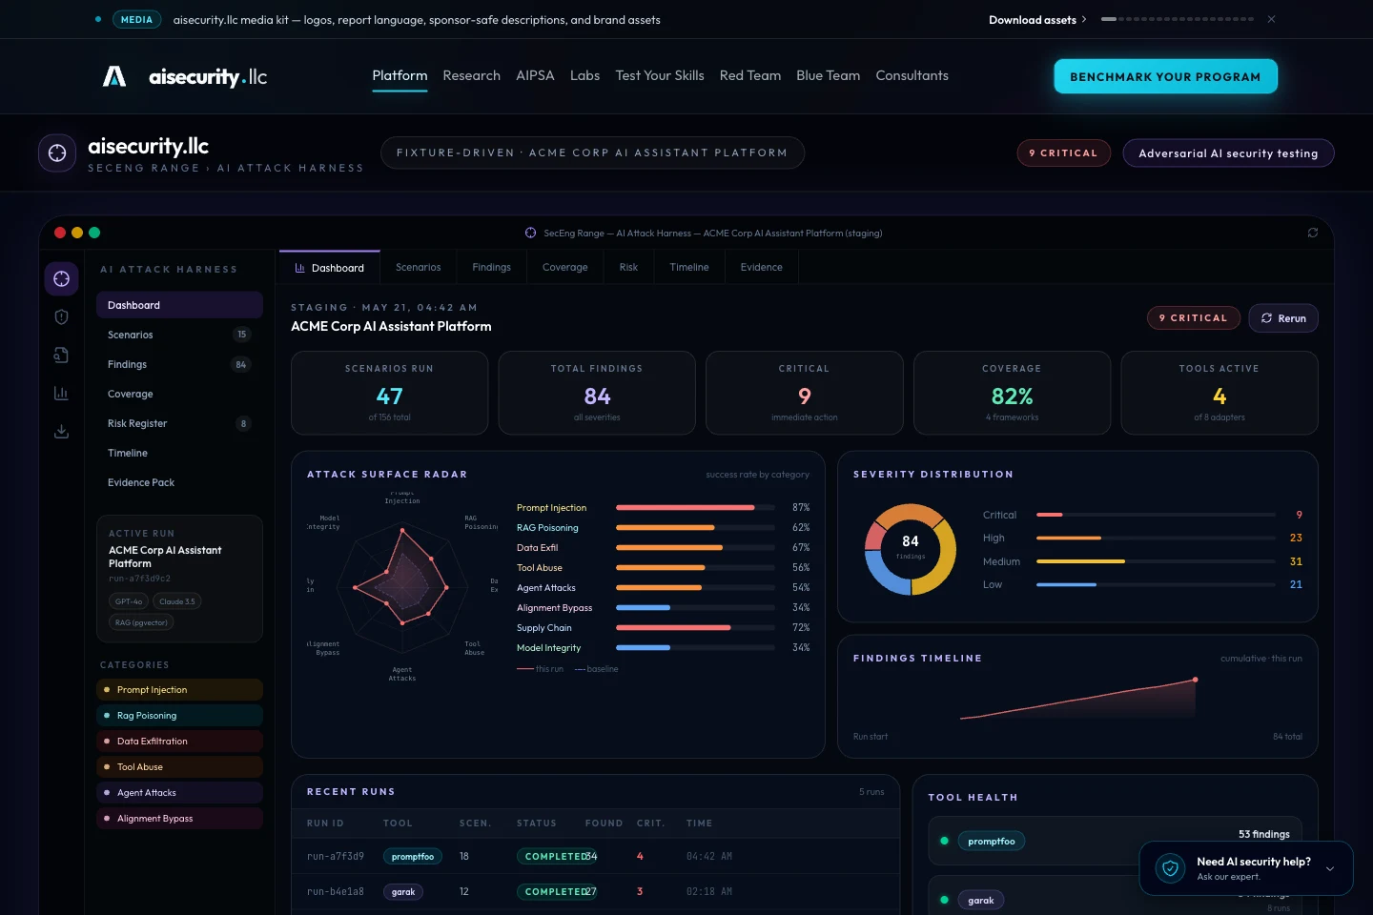Open Labs in the top navigation
Screen dimensions: 1373x915
click(584, 75)
